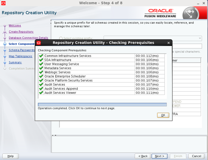
Task: Click OK to continue to next page
Action: [x=163, y=115]
